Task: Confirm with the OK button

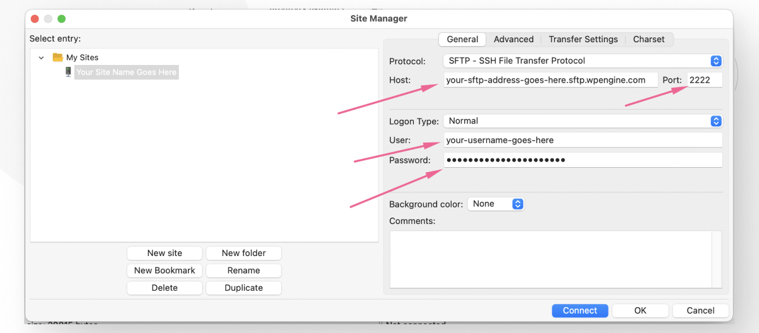Action: pyautogui.click(x=640, y=310)
